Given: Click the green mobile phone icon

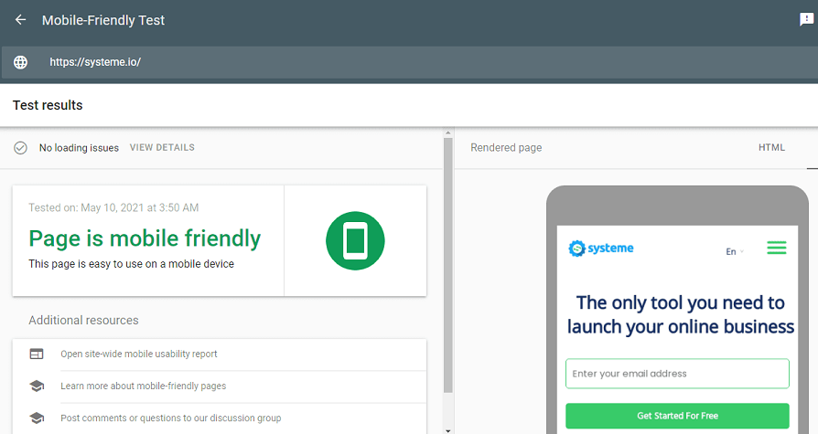Looking at the screenshot, I should [355, 241].
